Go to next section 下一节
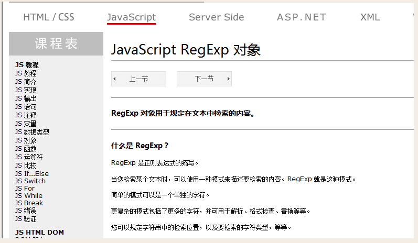This screenshot has width=418, height=243. coord(204,79)
